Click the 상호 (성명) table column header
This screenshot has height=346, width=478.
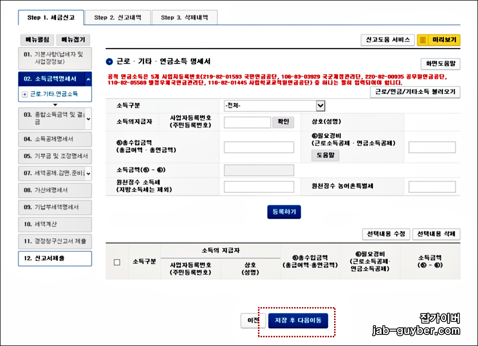[x=250, y=269]
